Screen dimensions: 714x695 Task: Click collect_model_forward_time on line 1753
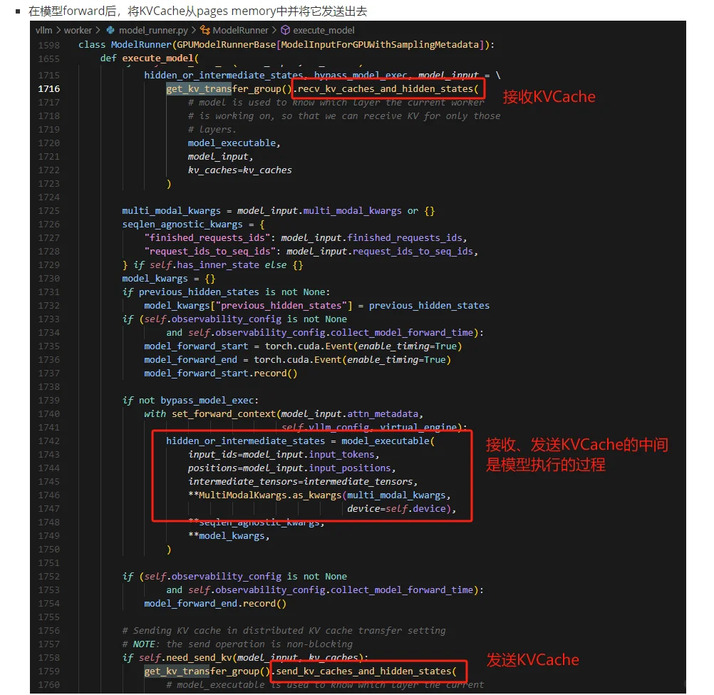[402, 590]
